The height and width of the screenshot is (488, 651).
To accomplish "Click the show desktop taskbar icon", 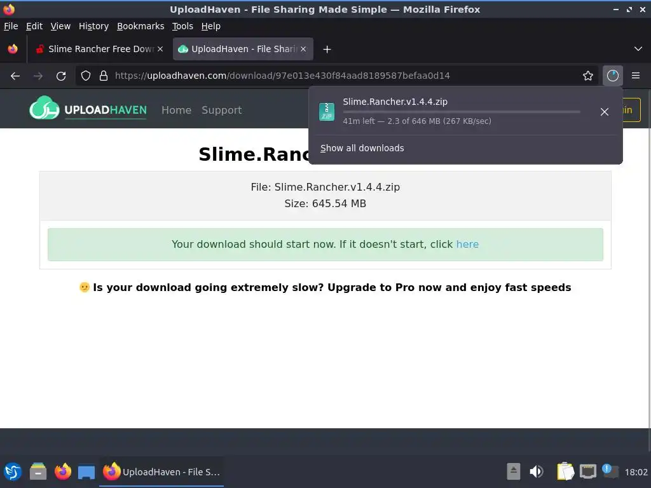I will coord(86,472).
